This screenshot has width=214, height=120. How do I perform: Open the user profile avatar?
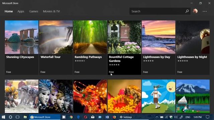click(x=195, y=11)
